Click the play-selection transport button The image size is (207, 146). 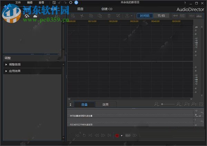pos(78,135)
